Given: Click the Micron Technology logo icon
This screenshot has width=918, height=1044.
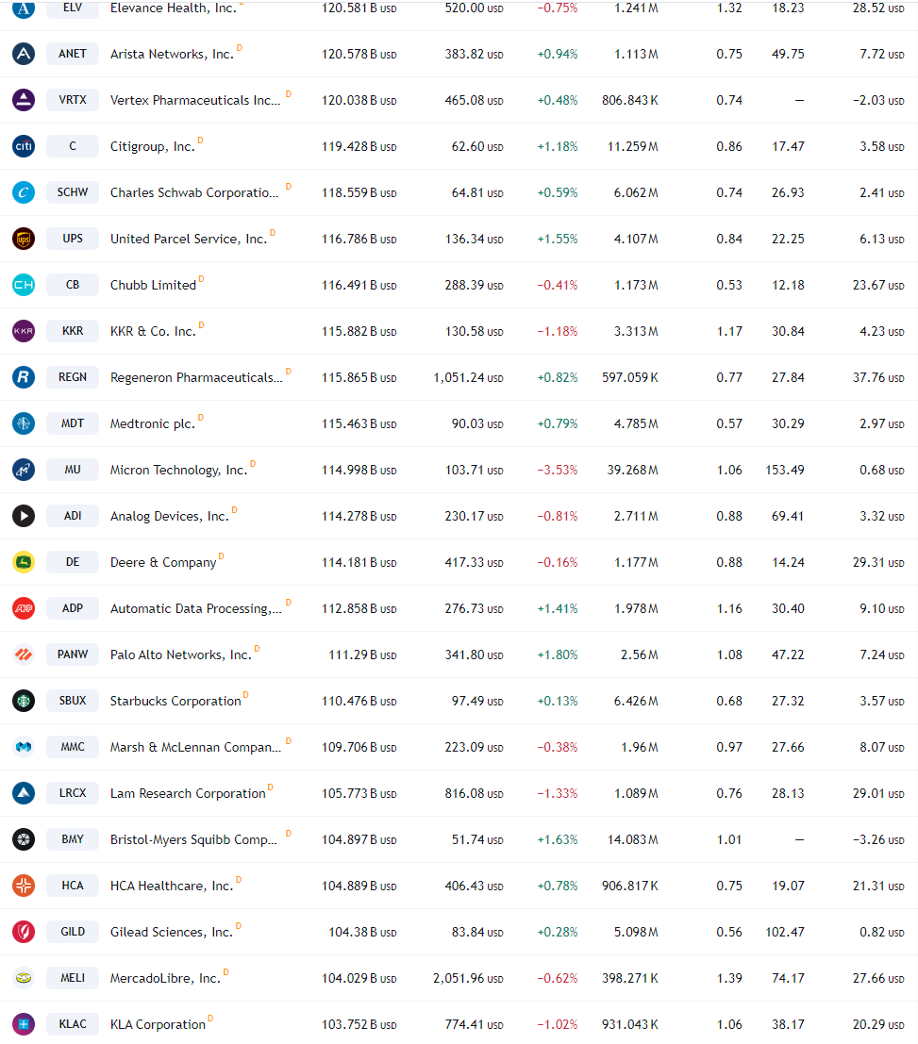Looking at the screenshot, I should 24,470.
